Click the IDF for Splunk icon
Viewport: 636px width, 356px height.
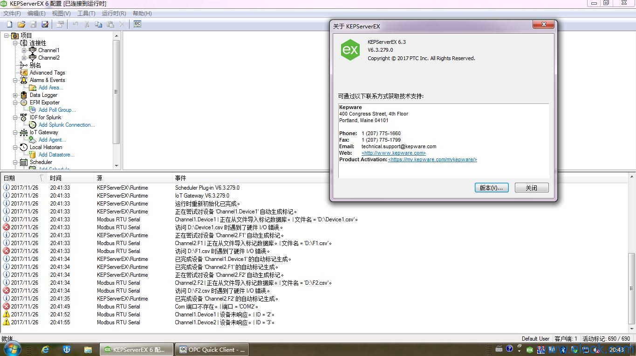tap(24, 117)
